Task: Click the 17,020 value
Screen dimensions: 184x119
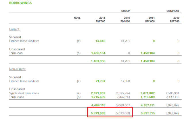Action: (125, 81)
